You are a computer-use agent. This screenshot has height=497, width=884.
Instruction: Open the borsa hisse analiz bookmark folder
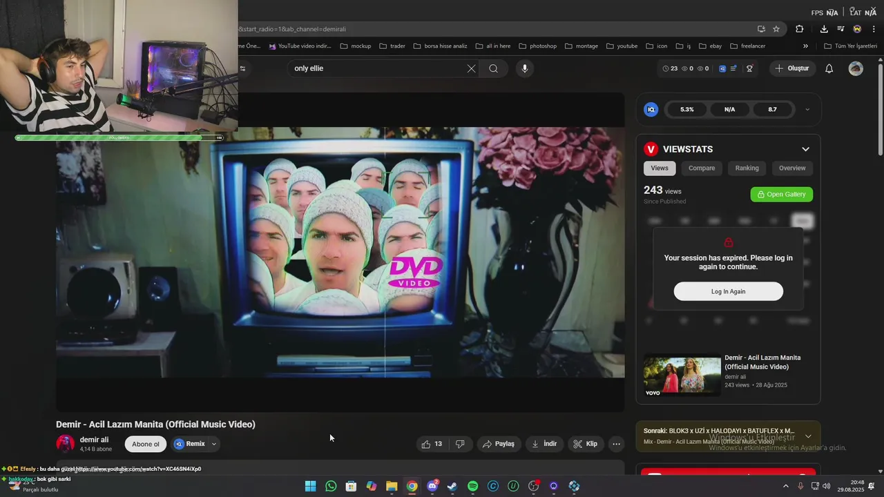coord(440,46)
